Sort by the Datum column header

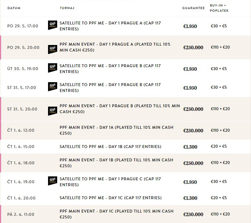[14, 8]
